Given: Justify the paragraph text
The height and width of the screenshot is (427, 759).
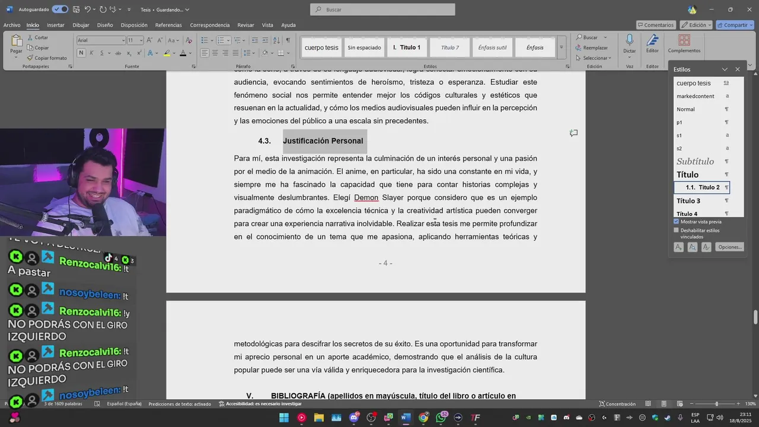Looking at the screenshot, I should tap(235, 53).
